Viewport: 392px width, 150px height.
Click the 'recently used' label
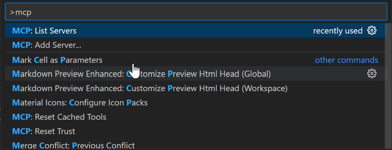[x=338, y=31]
